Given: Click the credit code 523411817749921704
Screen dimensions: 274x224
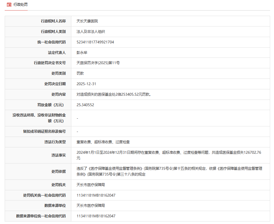Looking at the screenshot, I should (x=95, y=42).
